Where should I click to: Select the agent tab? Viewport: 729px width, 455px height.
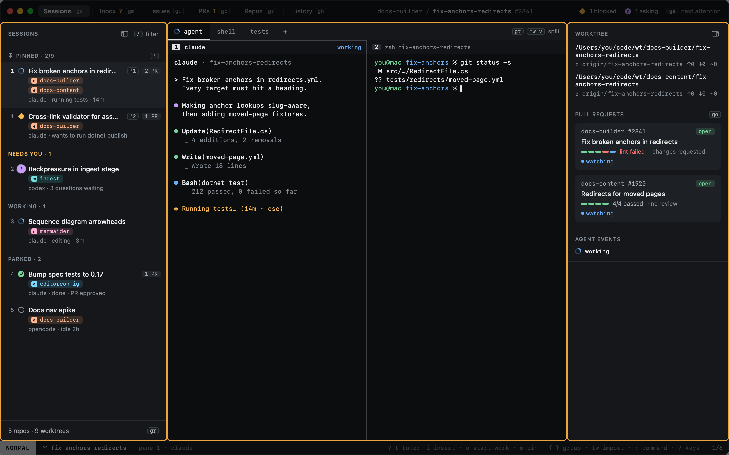click(189, 32)
